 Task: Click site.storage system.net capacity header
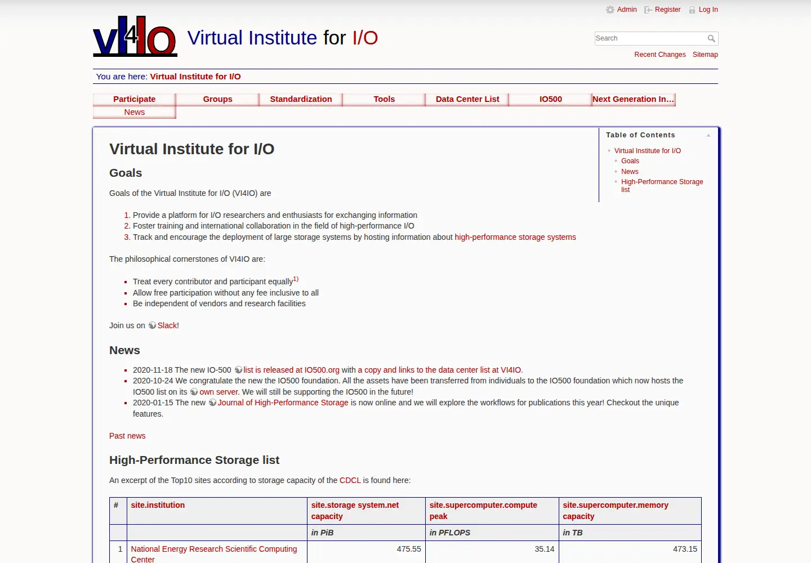point(355,511)
